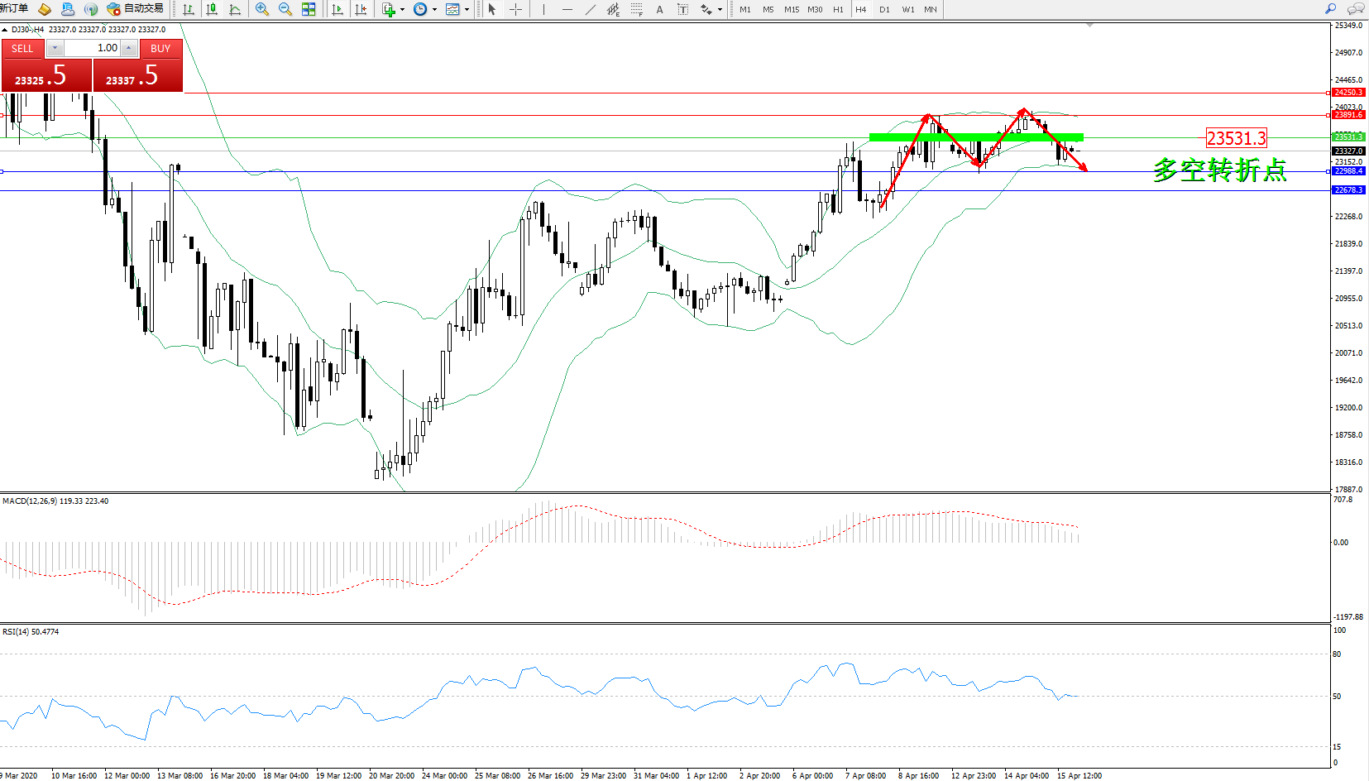Toggle the auto scroll chart button

(x=337, y=9)
